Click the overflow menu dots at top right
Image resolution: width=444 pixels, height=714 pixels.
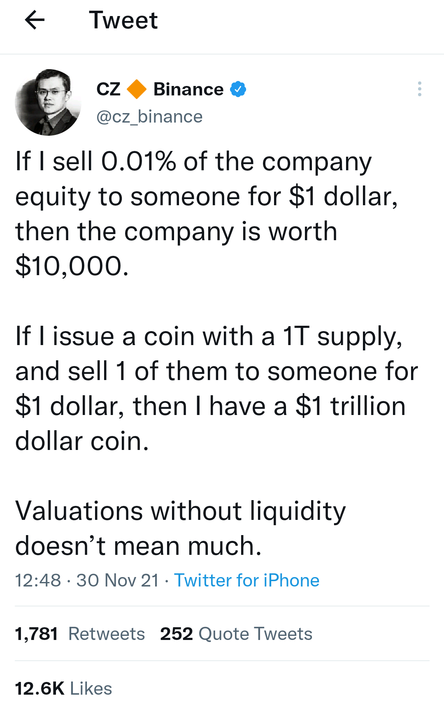419,89
